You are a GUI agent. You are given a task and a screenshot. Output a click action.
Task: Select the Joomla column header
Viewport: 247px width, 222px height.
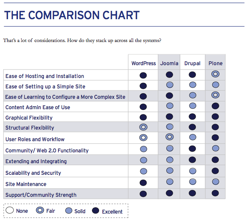[169, 63]
